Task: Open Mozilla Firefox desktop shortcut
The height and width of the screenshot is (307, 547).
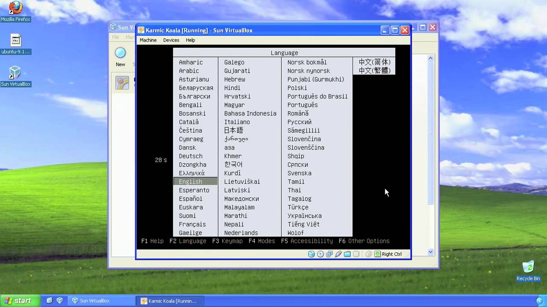Action: pyautogui.click(x=16, y=12)
